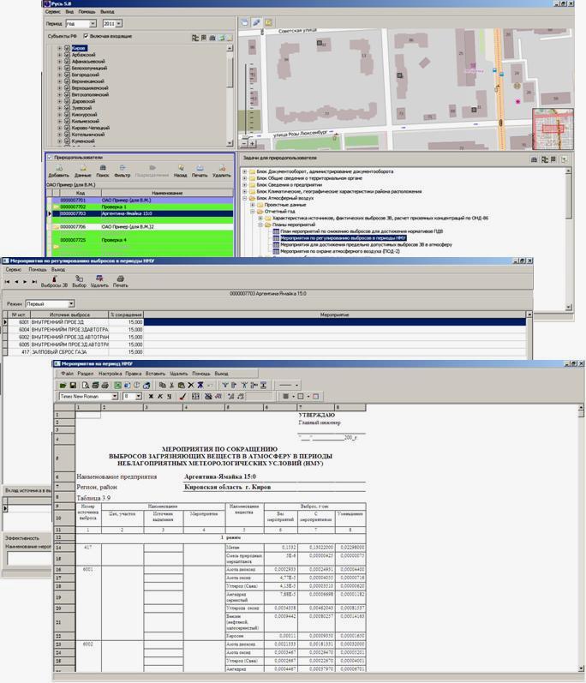Collapse the Блок Атмосферный воздух tree node

tap(244, 198)
